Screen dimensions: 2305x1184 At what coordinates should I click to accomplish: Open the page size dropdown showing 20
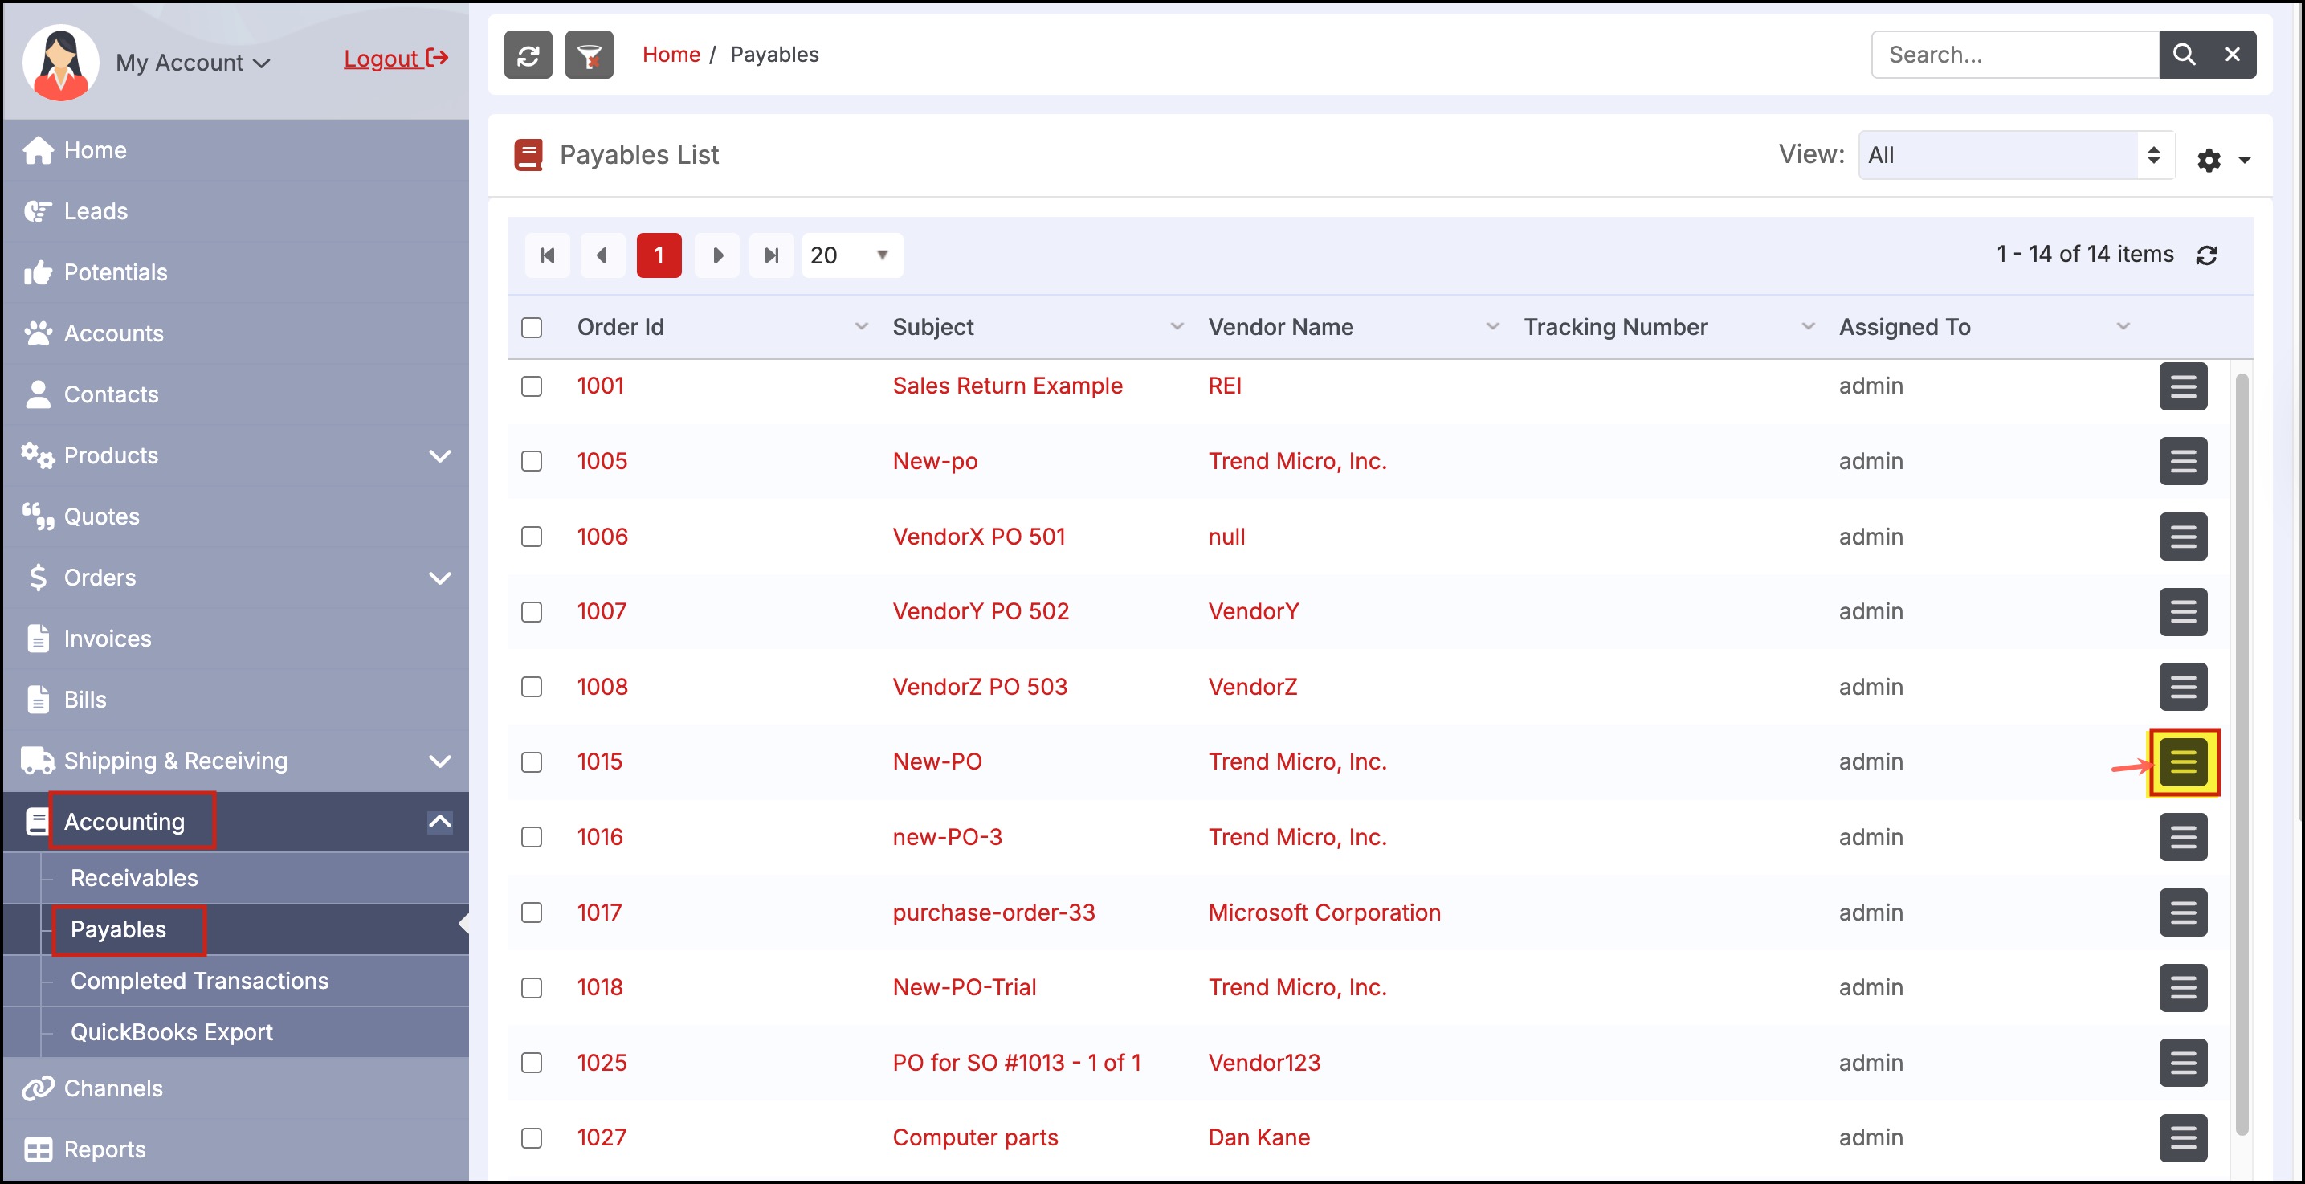coord(851,256)
